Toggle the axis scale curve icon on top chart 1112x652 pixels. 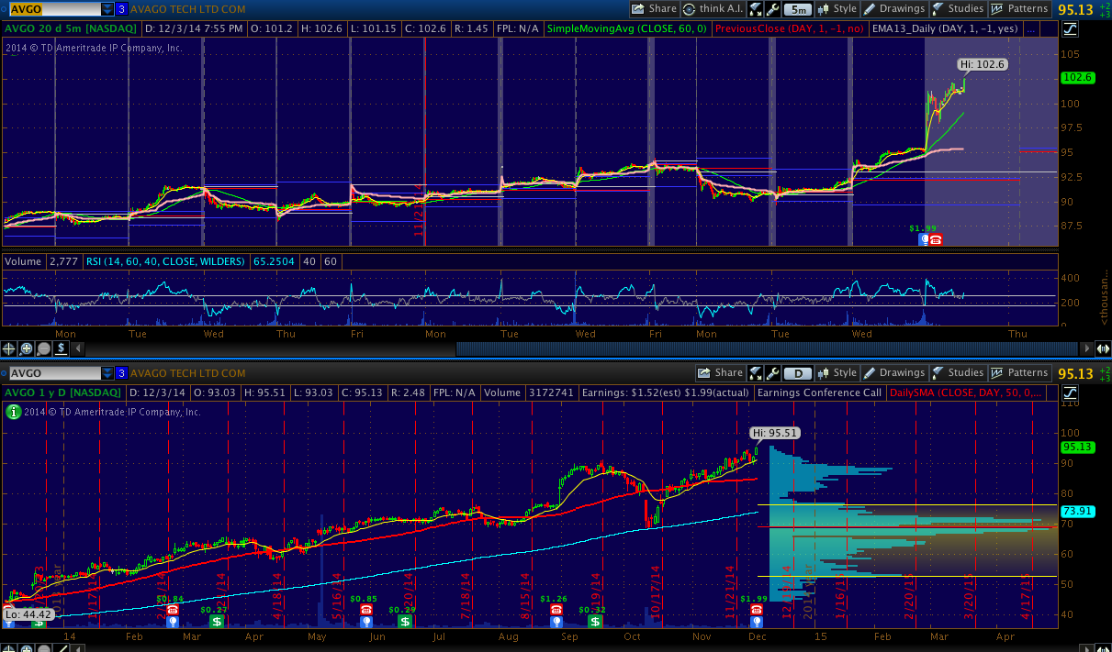coord(1069,28)
